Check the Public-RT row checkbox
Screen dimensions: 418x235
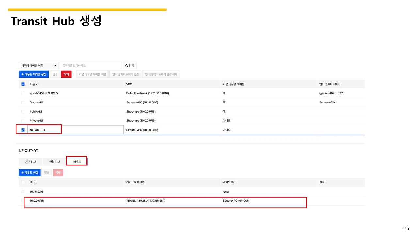click(x=23, y=112)
